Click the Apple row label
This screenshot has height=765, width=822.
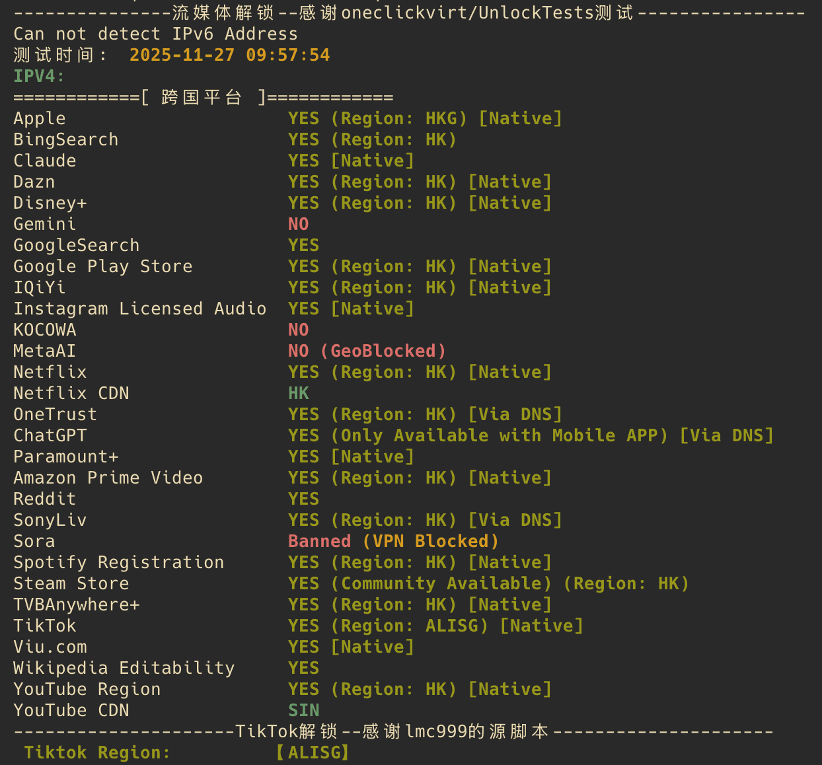(40, 118)
